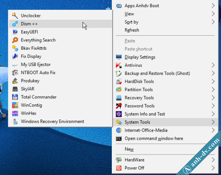Expand the Partition Tools submenu arrow
The image size is (221, 175).
point(213,90)
